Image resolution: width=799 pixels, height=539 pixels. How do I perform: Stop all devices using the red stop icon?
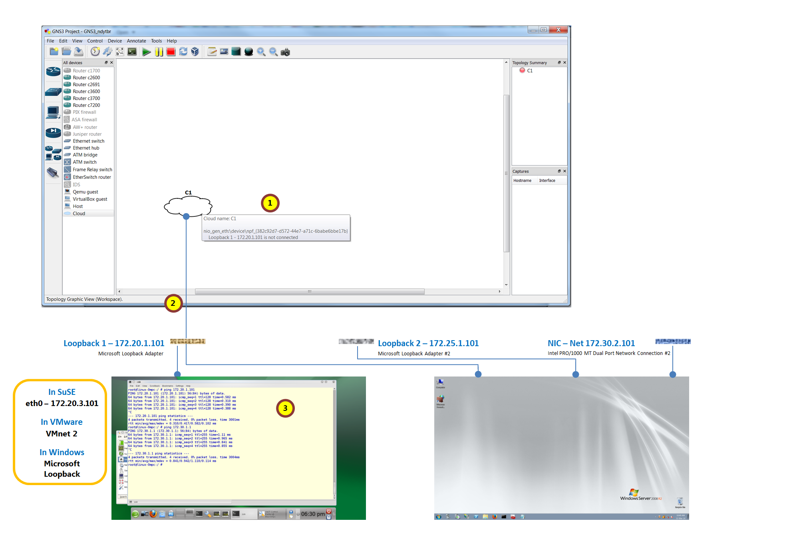(x=170, y=52)
